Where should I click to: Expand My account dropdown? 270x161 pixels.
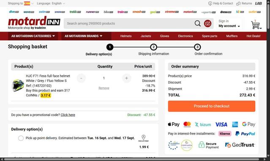click(x=229, y=26)
